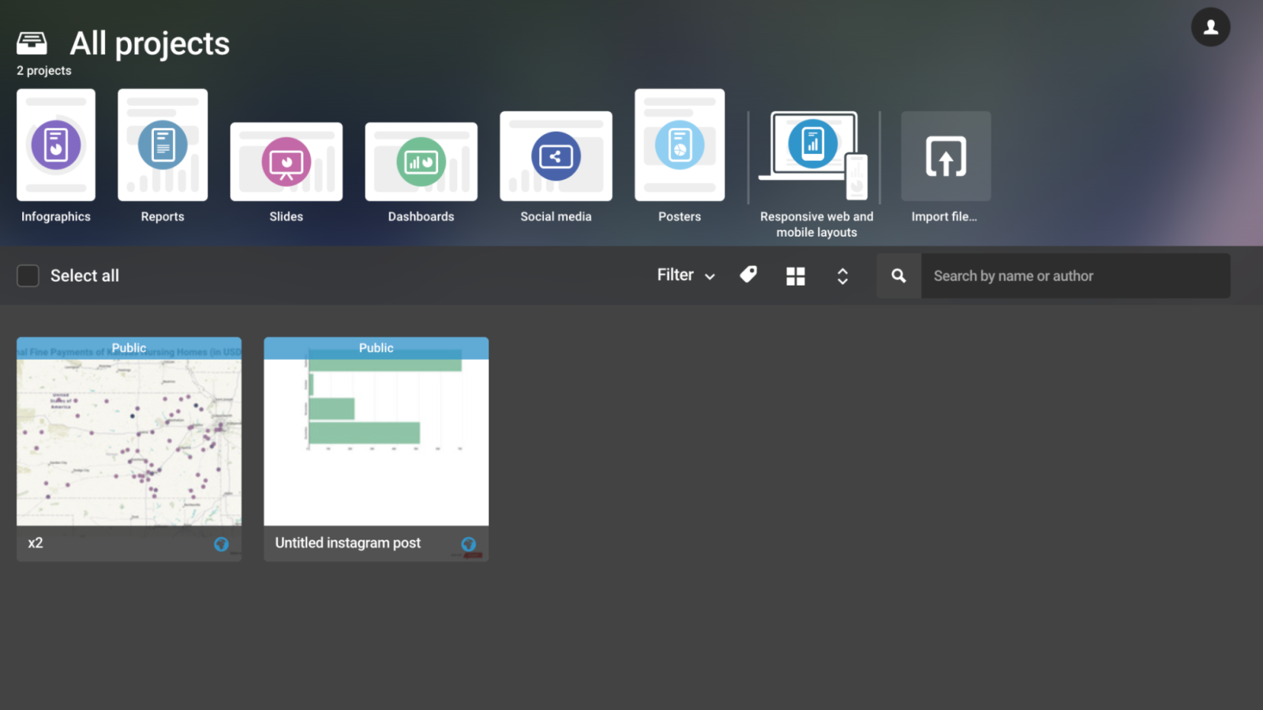Open the sort order selector
Image resolution: width=1263 pixels, height=710 pixels.
point(842,275)
